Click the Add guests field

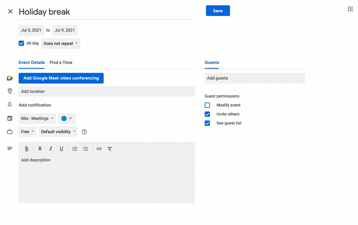(x=255, y=78)
